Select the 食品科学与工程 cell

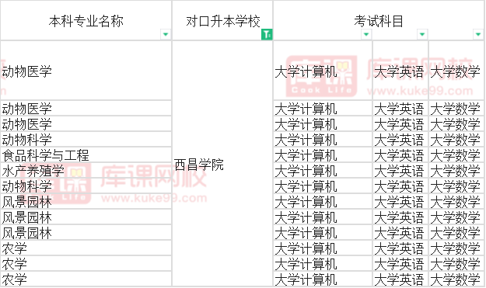pos(86,154)
